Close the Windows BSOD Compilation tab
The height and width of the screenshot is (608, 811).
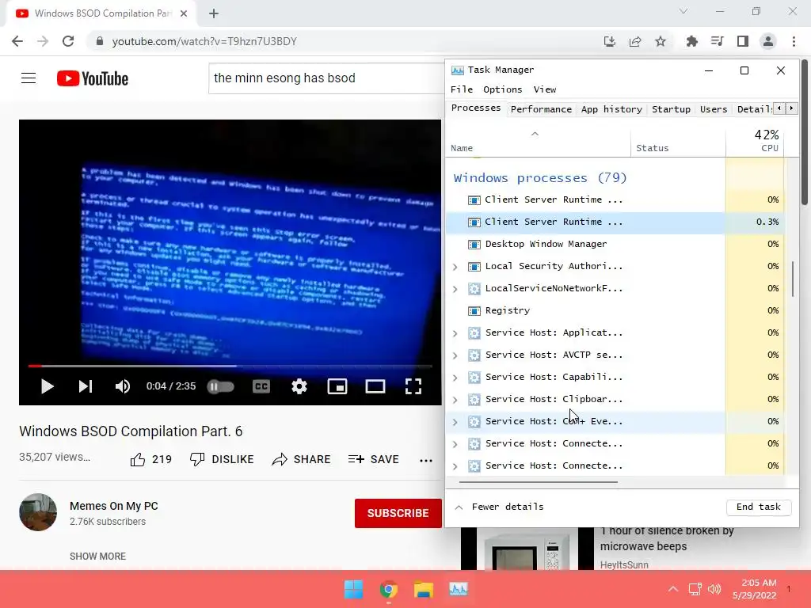click(184, 13)
